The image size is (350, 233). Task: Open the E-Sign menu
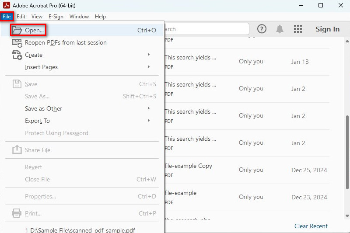[56, 17]
